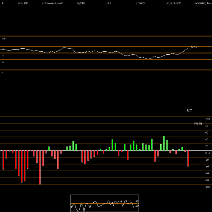Click the -80 label on the MR axis

(207, 180)
